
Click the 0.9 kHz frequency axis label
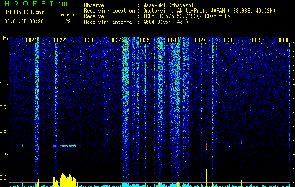coord(4,108)
